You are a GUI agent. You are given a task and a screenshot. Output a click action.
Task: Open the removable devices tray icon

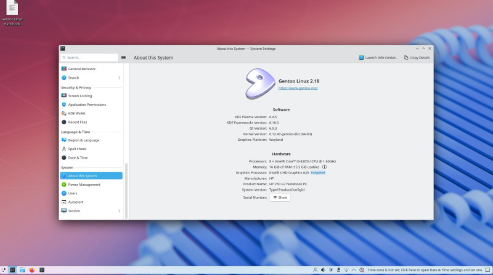pyautogui.click(x=338, y=270)
